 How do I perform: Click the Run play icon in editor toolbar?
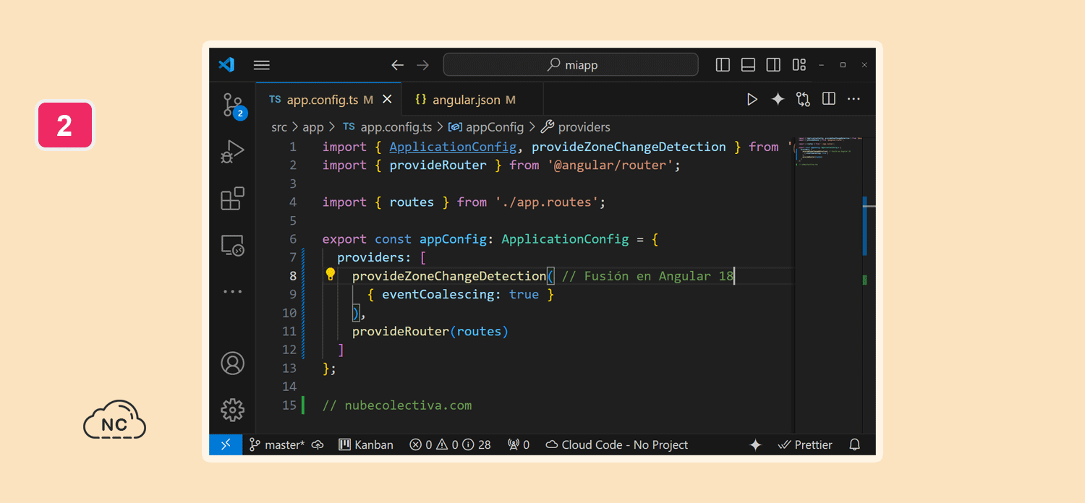coord(752,100)
